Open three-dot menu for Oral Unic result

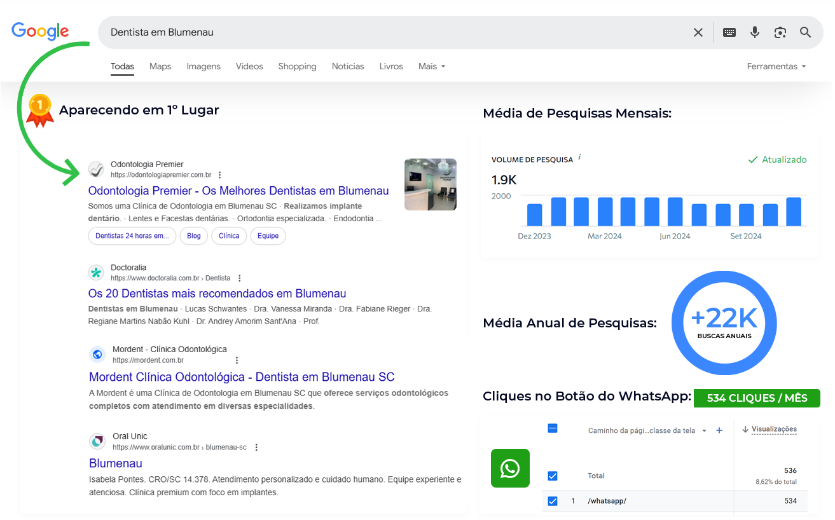click(x=256, y=448)
